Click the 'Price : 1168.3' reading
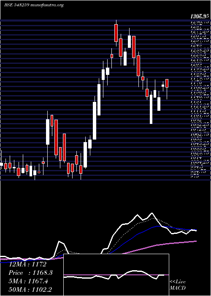Screen dimensions: 211x296 click(30, 273)
